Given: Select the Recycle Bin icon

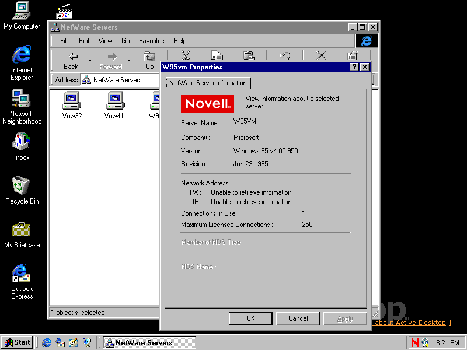Looking at the screenshot, I should tap(22, 191).
